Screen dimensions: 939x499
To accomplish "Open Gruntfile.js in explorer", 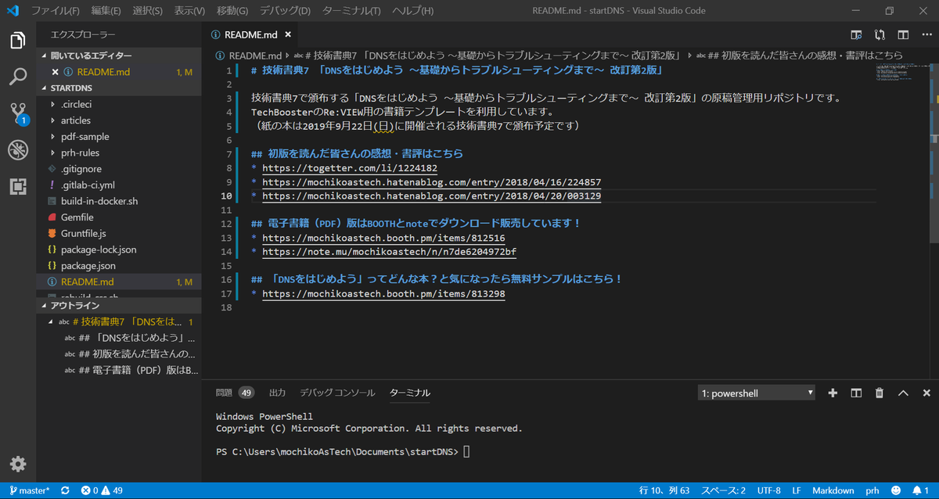I will [x=119, y=233].
